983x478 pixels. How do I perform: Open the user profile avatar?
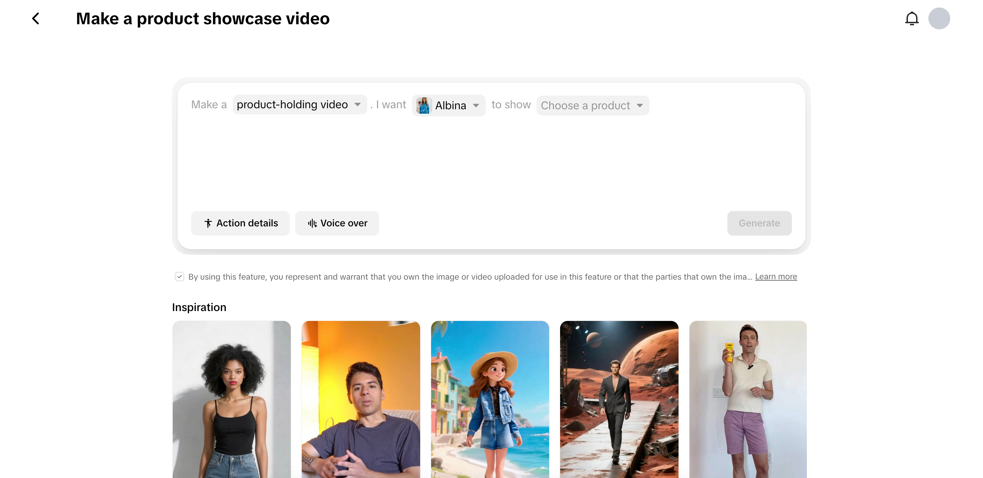pos(939,18)
